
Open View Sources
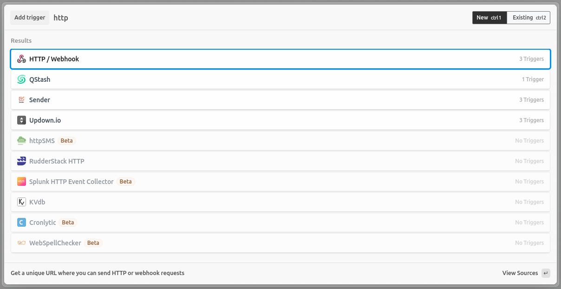tap(520, 273)
